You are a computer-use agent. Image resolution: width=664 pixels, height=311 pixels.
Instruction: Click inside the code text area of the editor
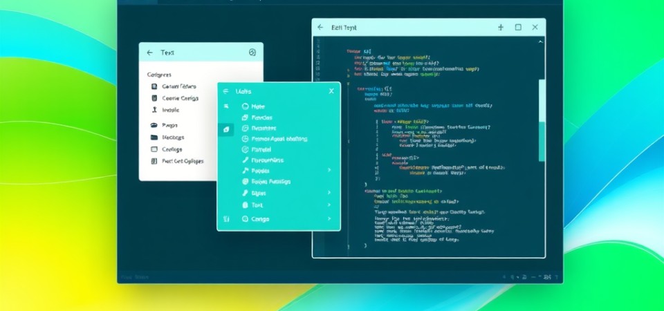[x=427, y=148]
